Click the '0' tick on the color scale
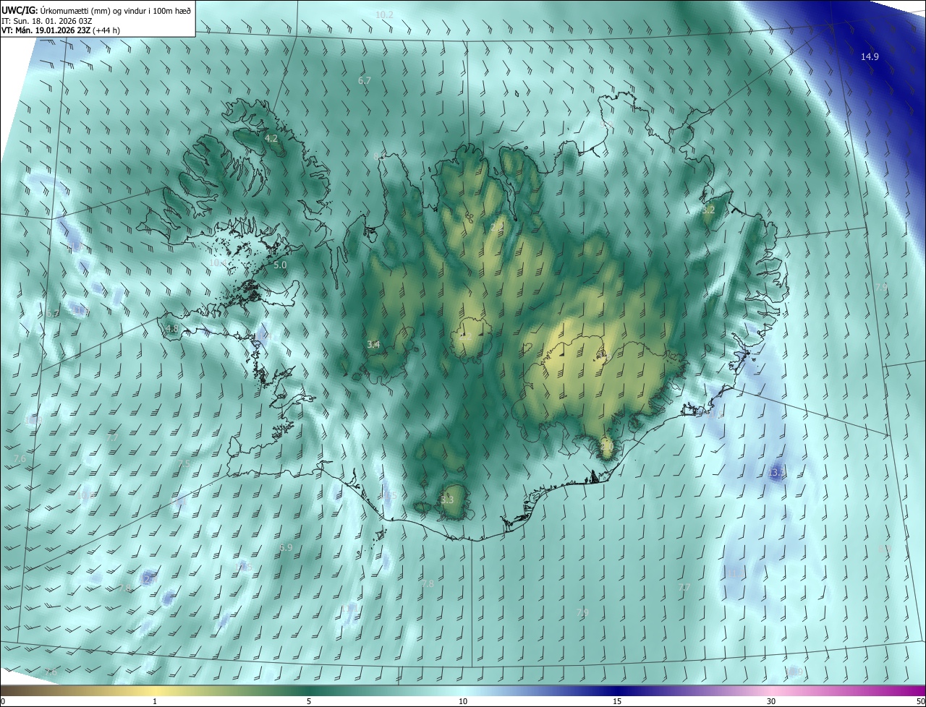Viewport: 926px width, 707px height. [3, 701]
